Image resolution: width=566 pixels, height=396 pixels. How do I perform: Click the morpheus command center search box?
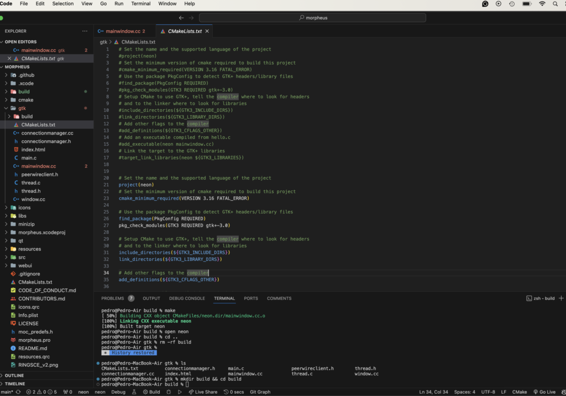click(312, 18)
